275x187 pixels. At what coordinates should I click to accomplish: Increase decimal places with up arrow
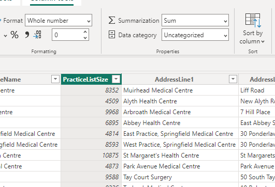(85, 32)
